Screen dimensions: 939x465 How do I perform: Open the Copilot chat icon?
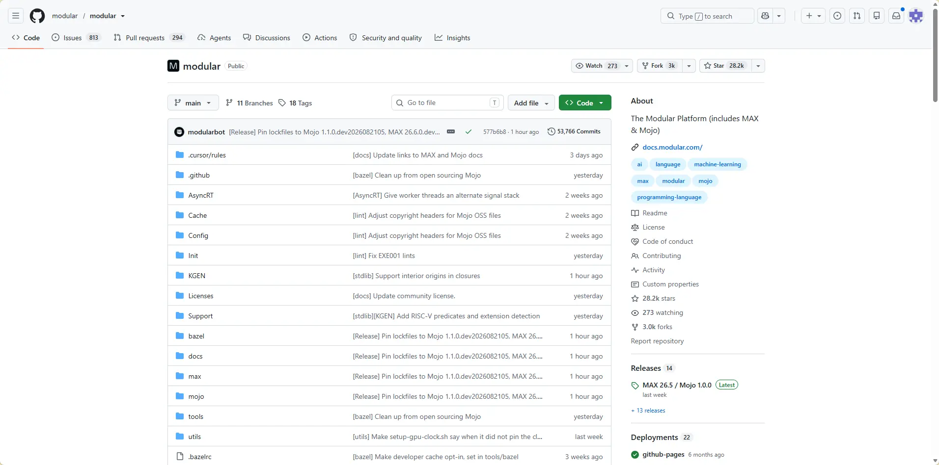pos(765,16)
